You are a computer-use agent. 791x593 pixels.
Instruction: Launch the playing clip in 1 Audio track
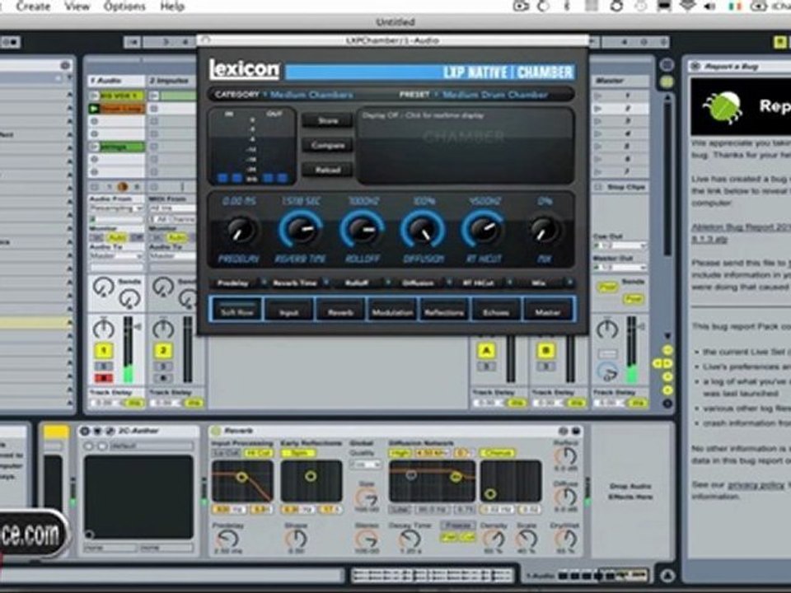[94, 109]
